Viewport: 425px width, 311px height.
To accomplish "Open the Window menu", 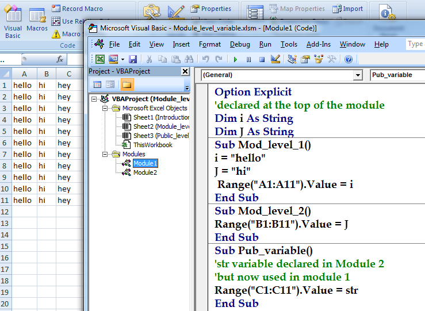I will tap(353, 44).
